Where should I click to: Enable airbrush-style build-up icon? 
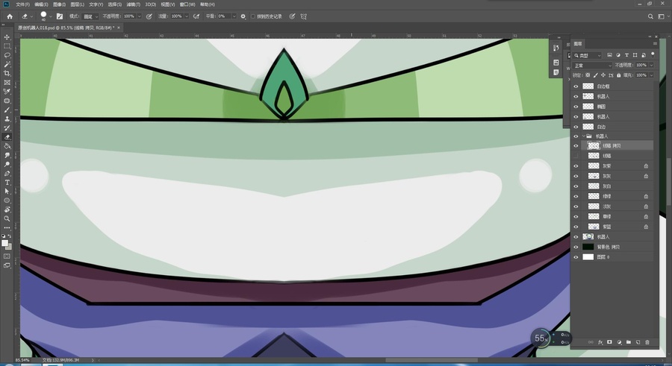click(196, 16)
